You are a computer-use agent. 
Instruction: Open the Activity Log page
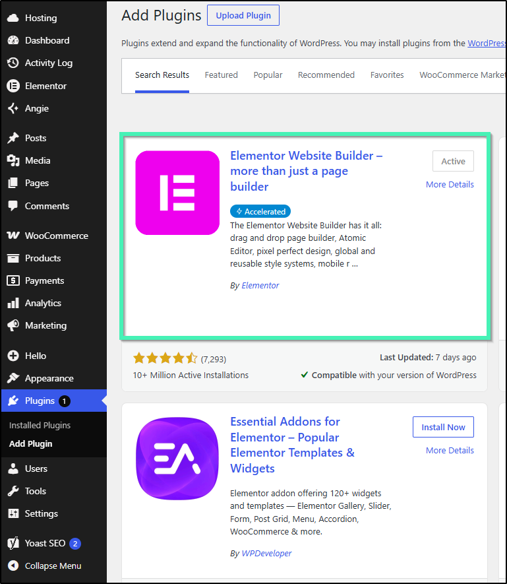[x=53, y=63]
